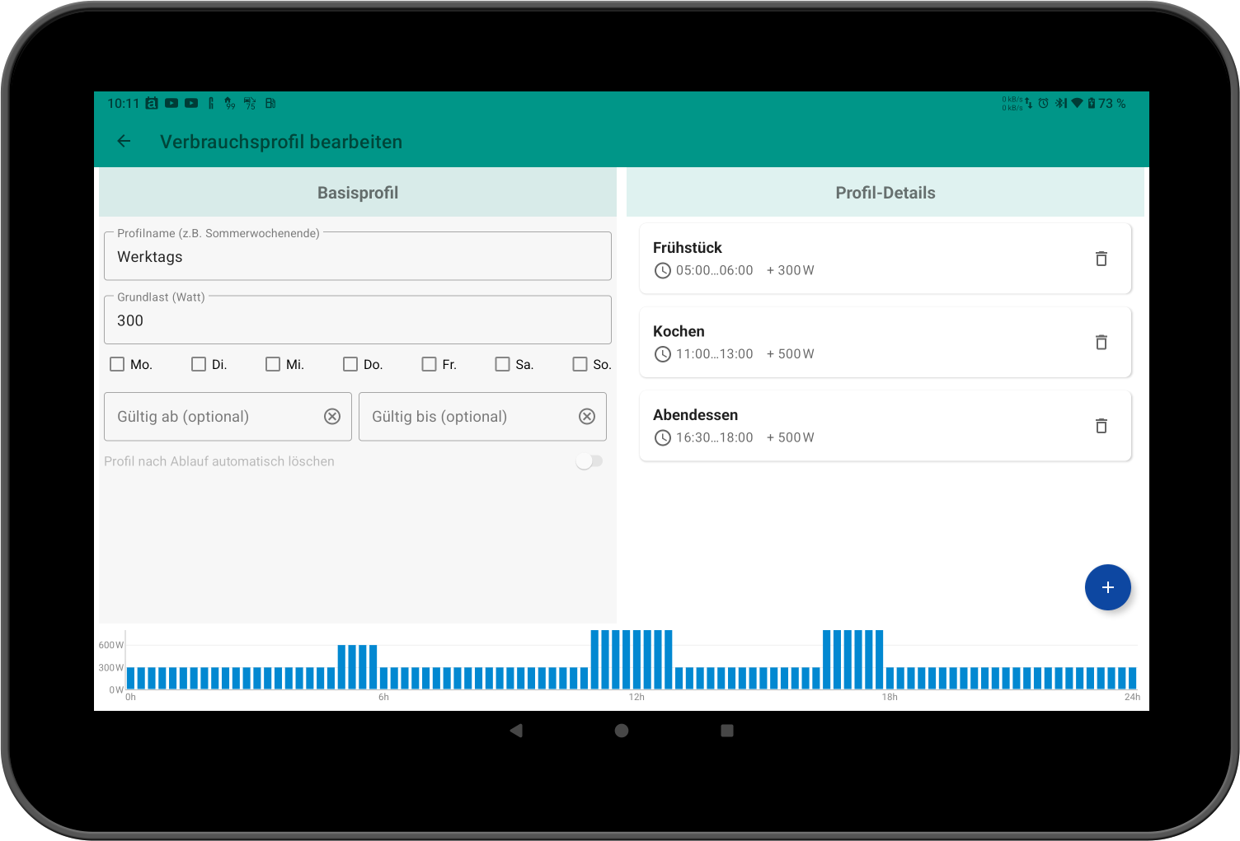Tap the back arrow in the header
This screenshot has width=1240, height=841.
pyautogui.click(x=124, y=142)
